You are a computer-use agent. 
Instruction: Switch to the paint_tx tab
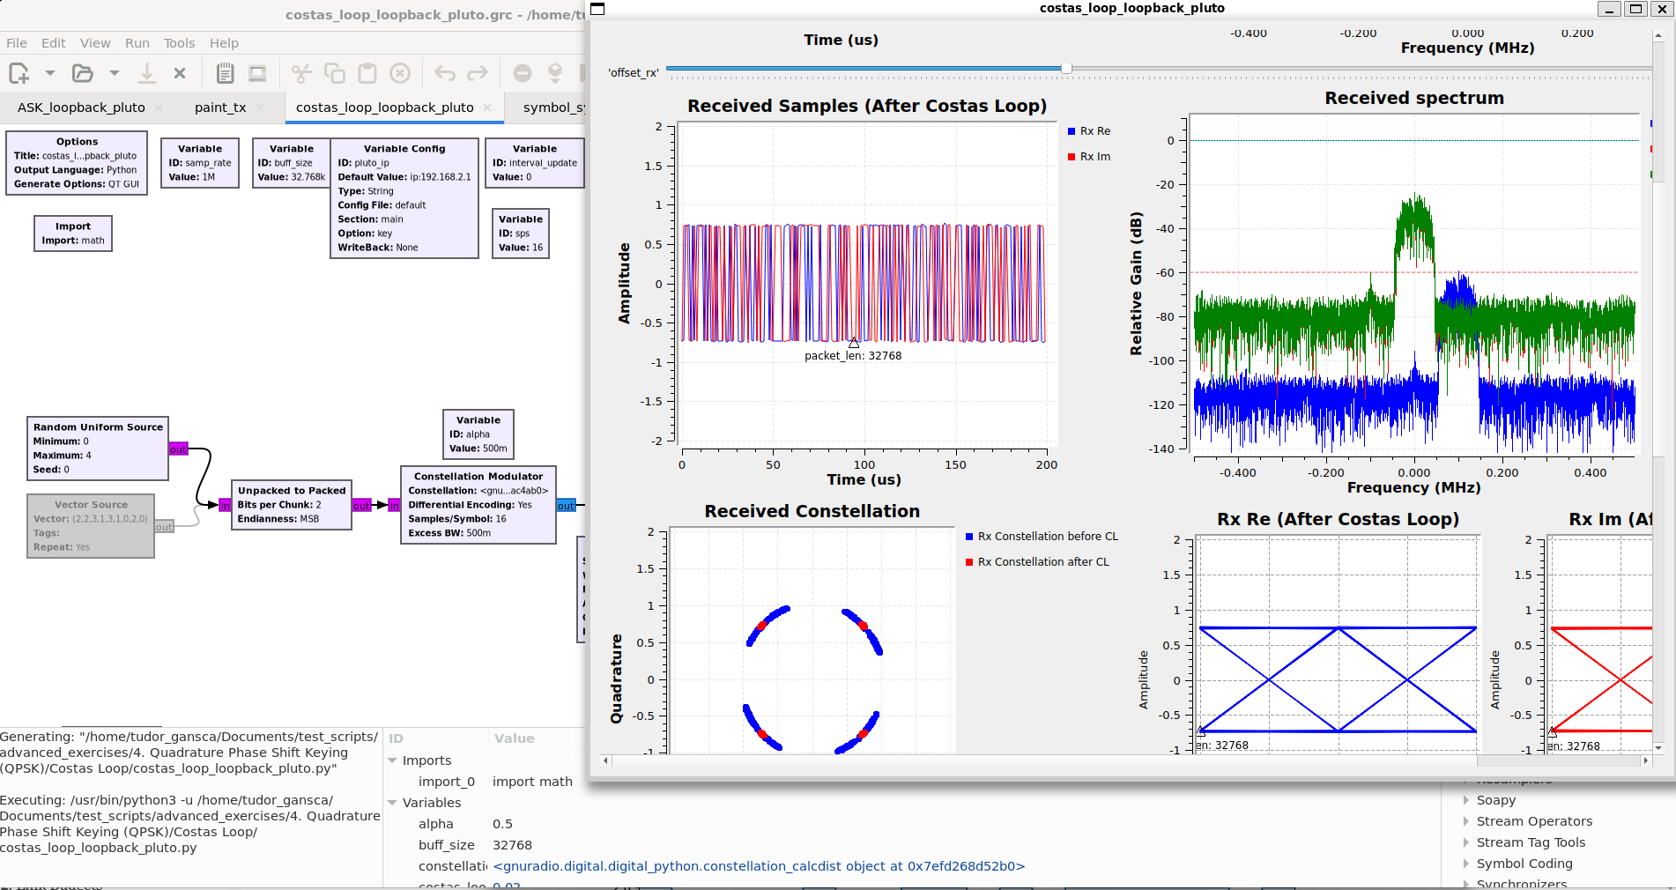coord(220,108)
